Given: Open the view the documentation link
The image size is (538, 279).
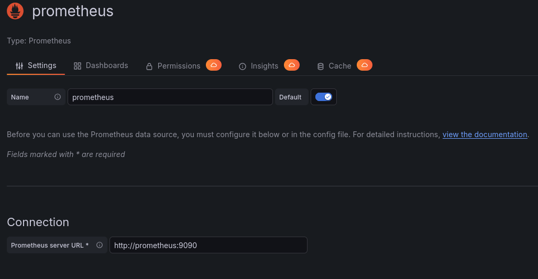Looking at the screenshot, I should 485,135.
